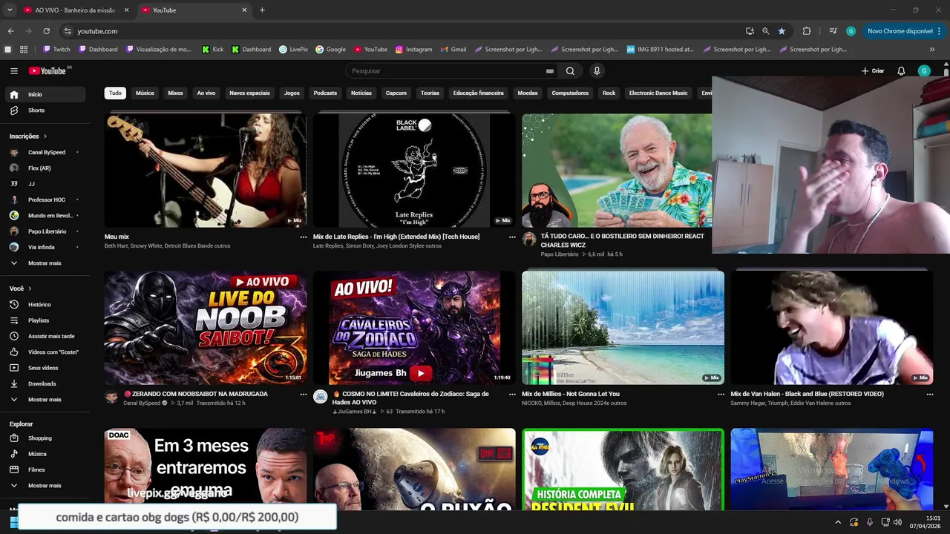This screenshot has height=534, width=950.
Task: Open options for Mix de Van Halen
Action: pyautogui.click(x=930, y=395)
